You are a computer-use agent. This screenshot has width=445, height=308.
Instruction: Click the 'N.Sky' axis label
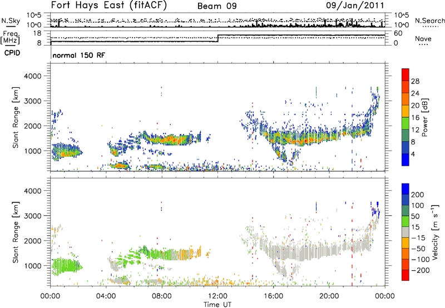click(11, 21)
